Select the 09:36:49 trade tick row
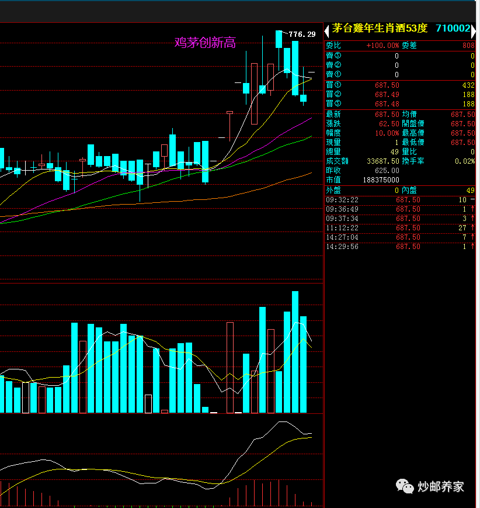Image resolution: width=480 pixels, height=508 pixels. pyautogui.click(x=400, y=209)
